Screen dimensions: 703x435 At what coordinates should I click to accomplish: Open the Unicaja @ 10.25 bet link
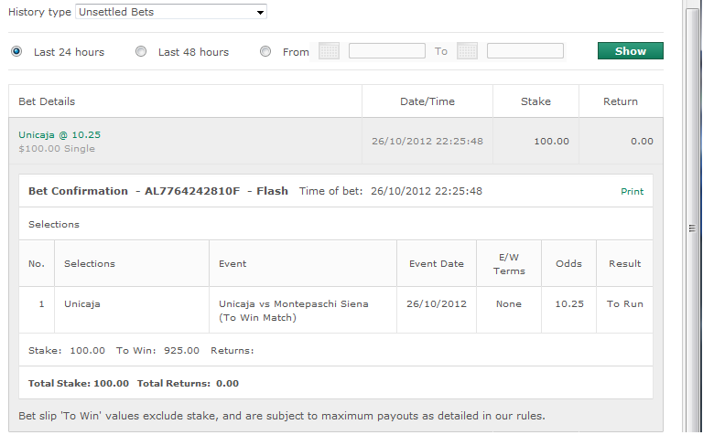[x=59, y=134]
